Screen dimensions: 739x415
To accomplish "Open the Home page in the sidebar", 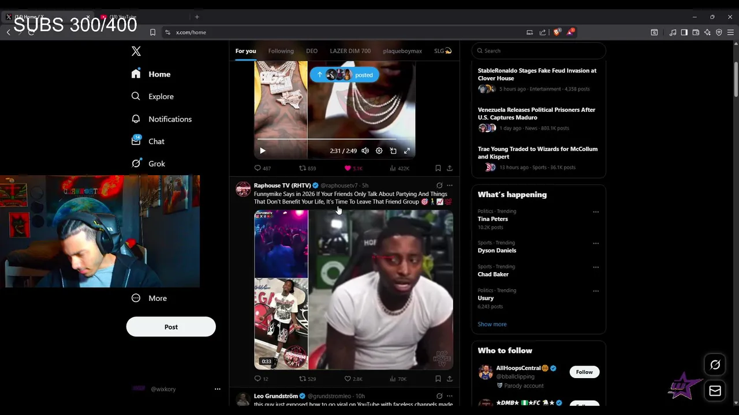I will pos(151,74).
